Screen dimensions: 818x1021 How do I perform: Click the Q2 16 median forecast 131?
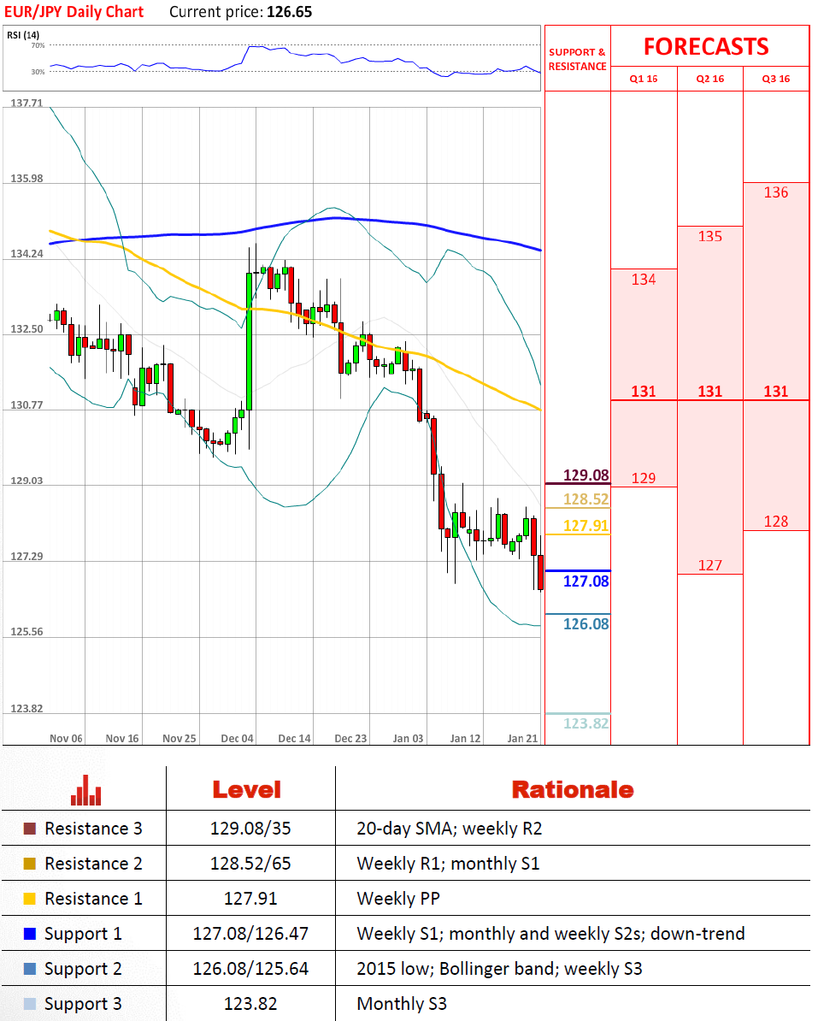[710, 392]
